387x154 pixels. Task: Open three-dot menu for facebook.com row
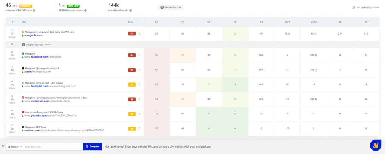pos(139,55)
